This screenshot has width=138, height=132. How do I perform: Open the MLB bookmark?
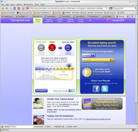click(x=90, y=13)
